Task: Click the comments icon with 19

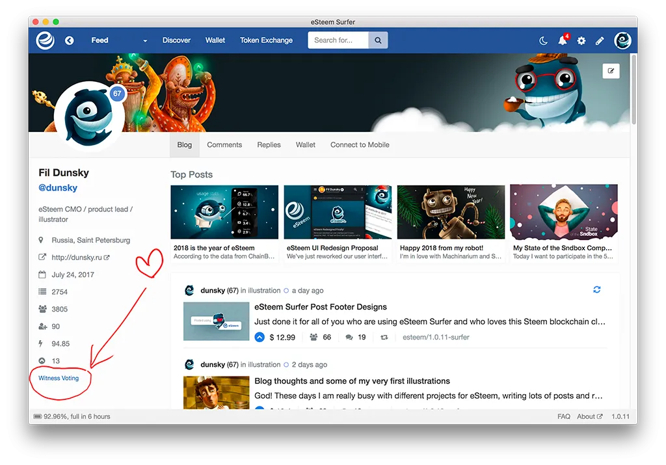Action: (349, 337)
